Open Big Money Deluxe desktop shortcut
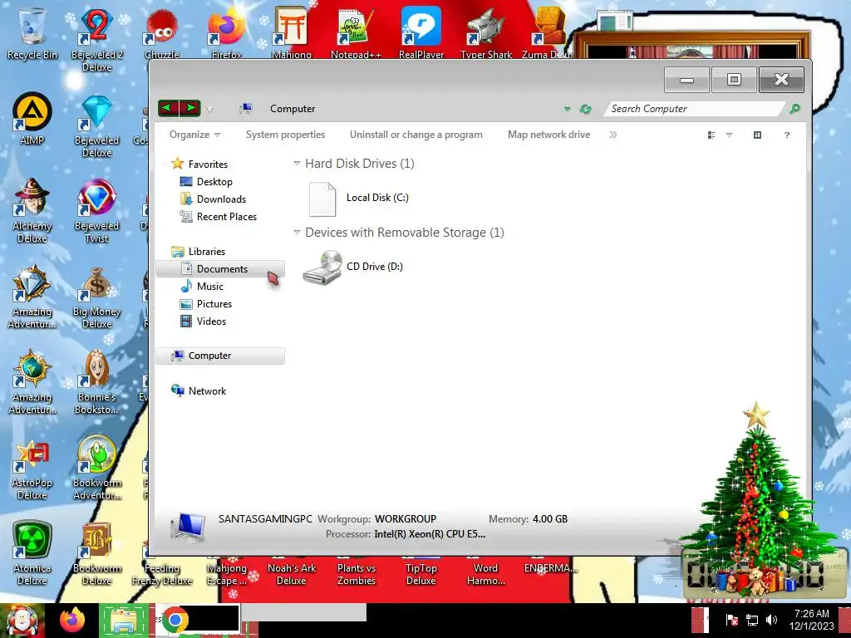Screen dimensions: 851x638 click(x=96, y=297)
